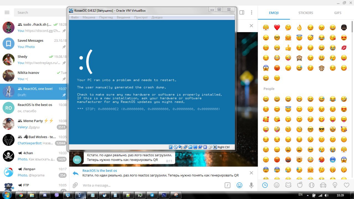Click the ReactOS is the best os reply name
The image size is (354, 199).
tap(100, 170)
